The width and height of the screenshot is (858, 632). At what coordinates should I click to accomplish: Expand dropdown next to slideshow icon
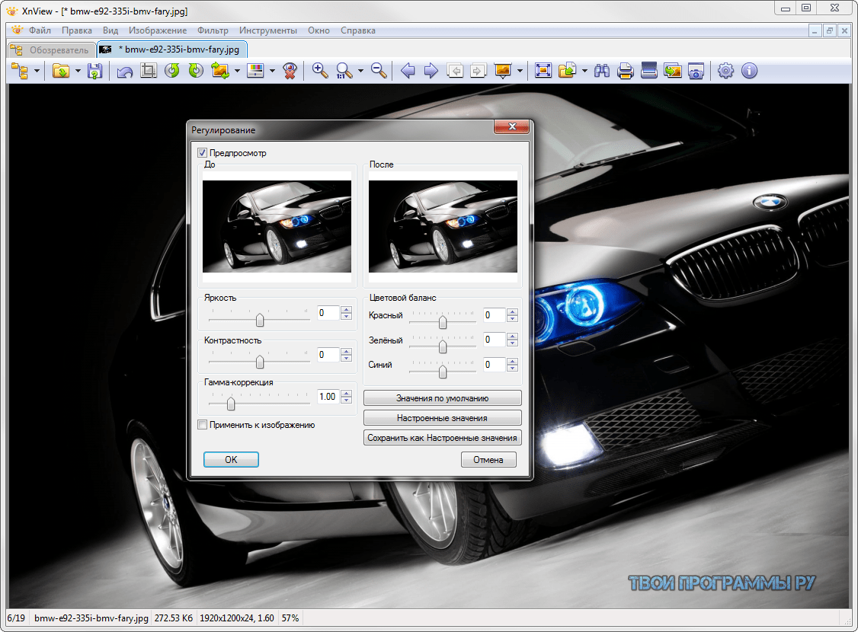pos(519,71)
